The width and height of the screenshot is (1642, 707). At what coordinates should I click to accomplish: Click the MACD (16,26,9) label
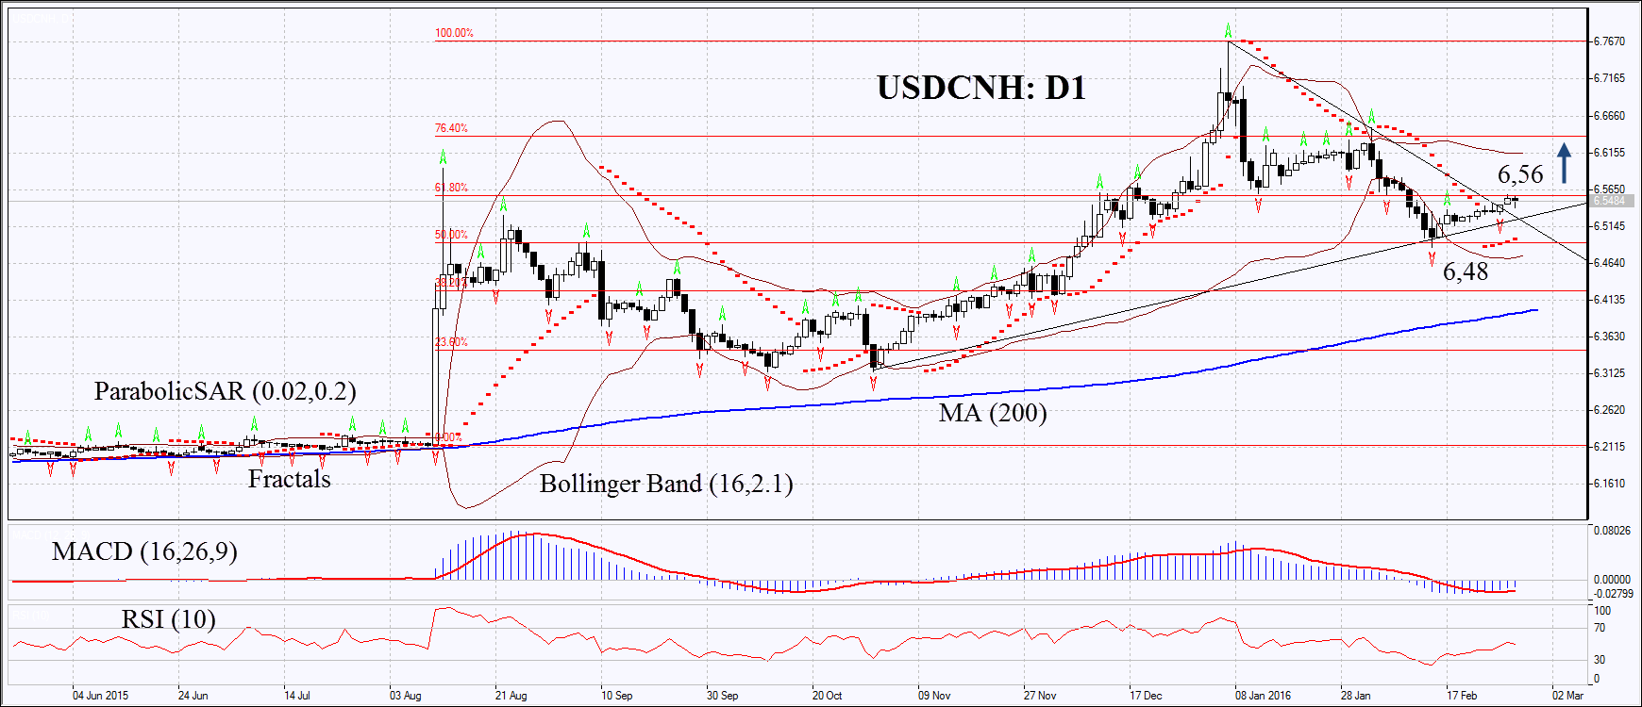[144, 551]
